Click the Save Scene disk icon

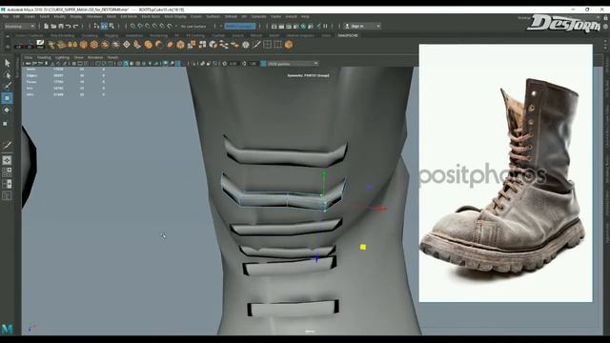point(61,26)
